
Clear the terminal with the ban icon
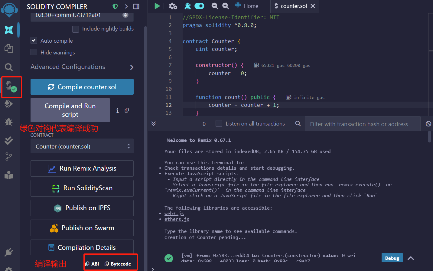coord(428,124)
